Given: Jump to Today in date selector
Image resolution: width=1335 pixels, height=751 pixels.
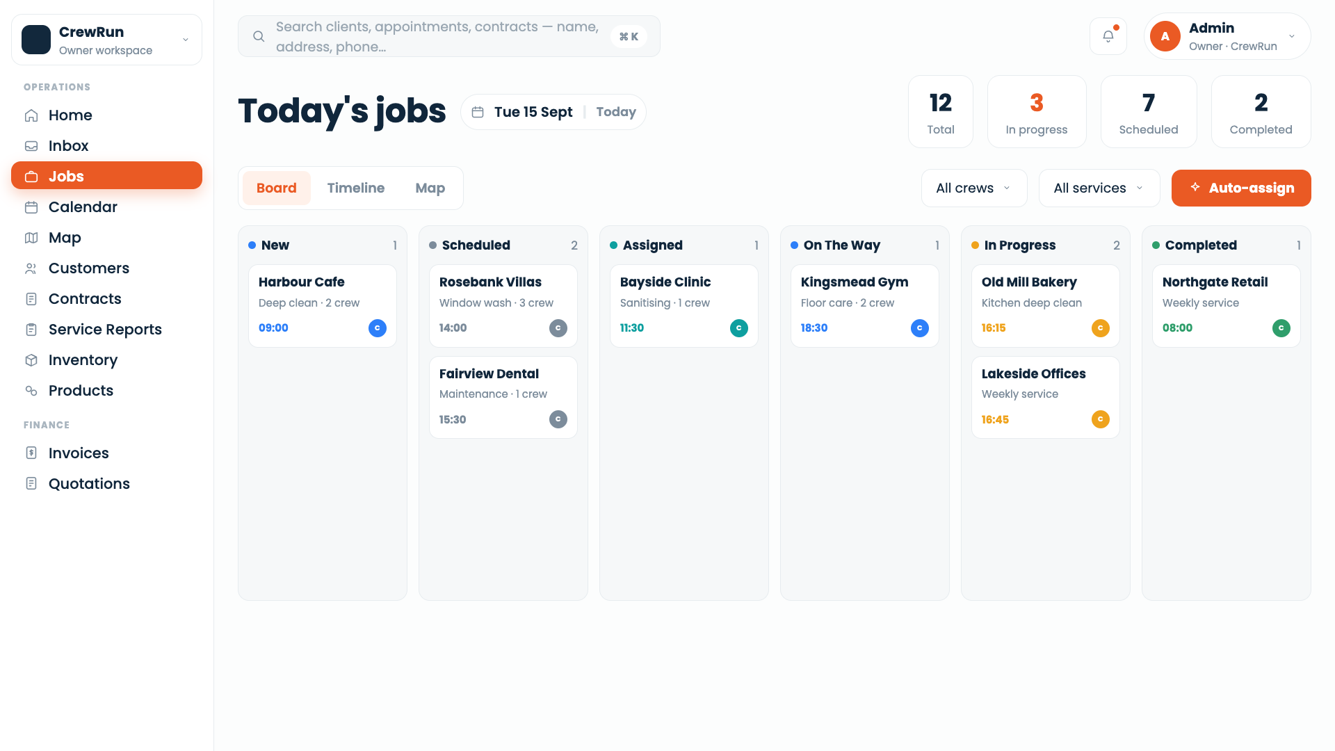Looking at the screenshot, I should pyautogui.click(x=616, y=112).
